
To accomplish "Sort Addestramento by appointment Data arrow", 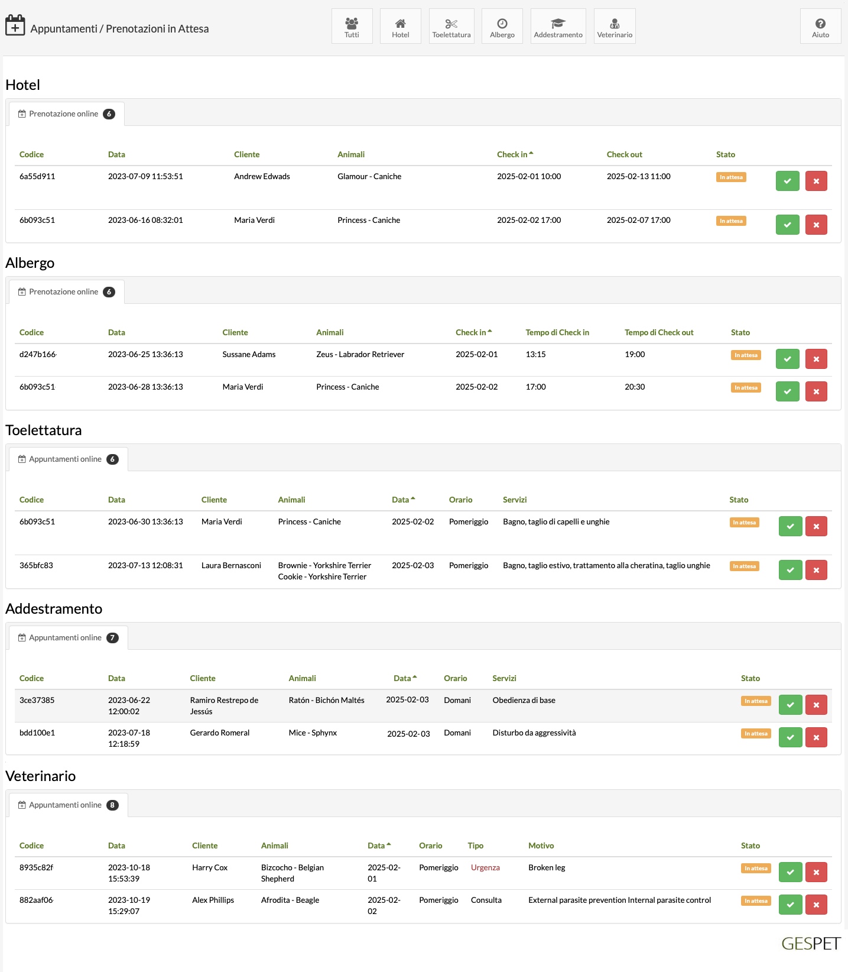I will coord(405,678).
